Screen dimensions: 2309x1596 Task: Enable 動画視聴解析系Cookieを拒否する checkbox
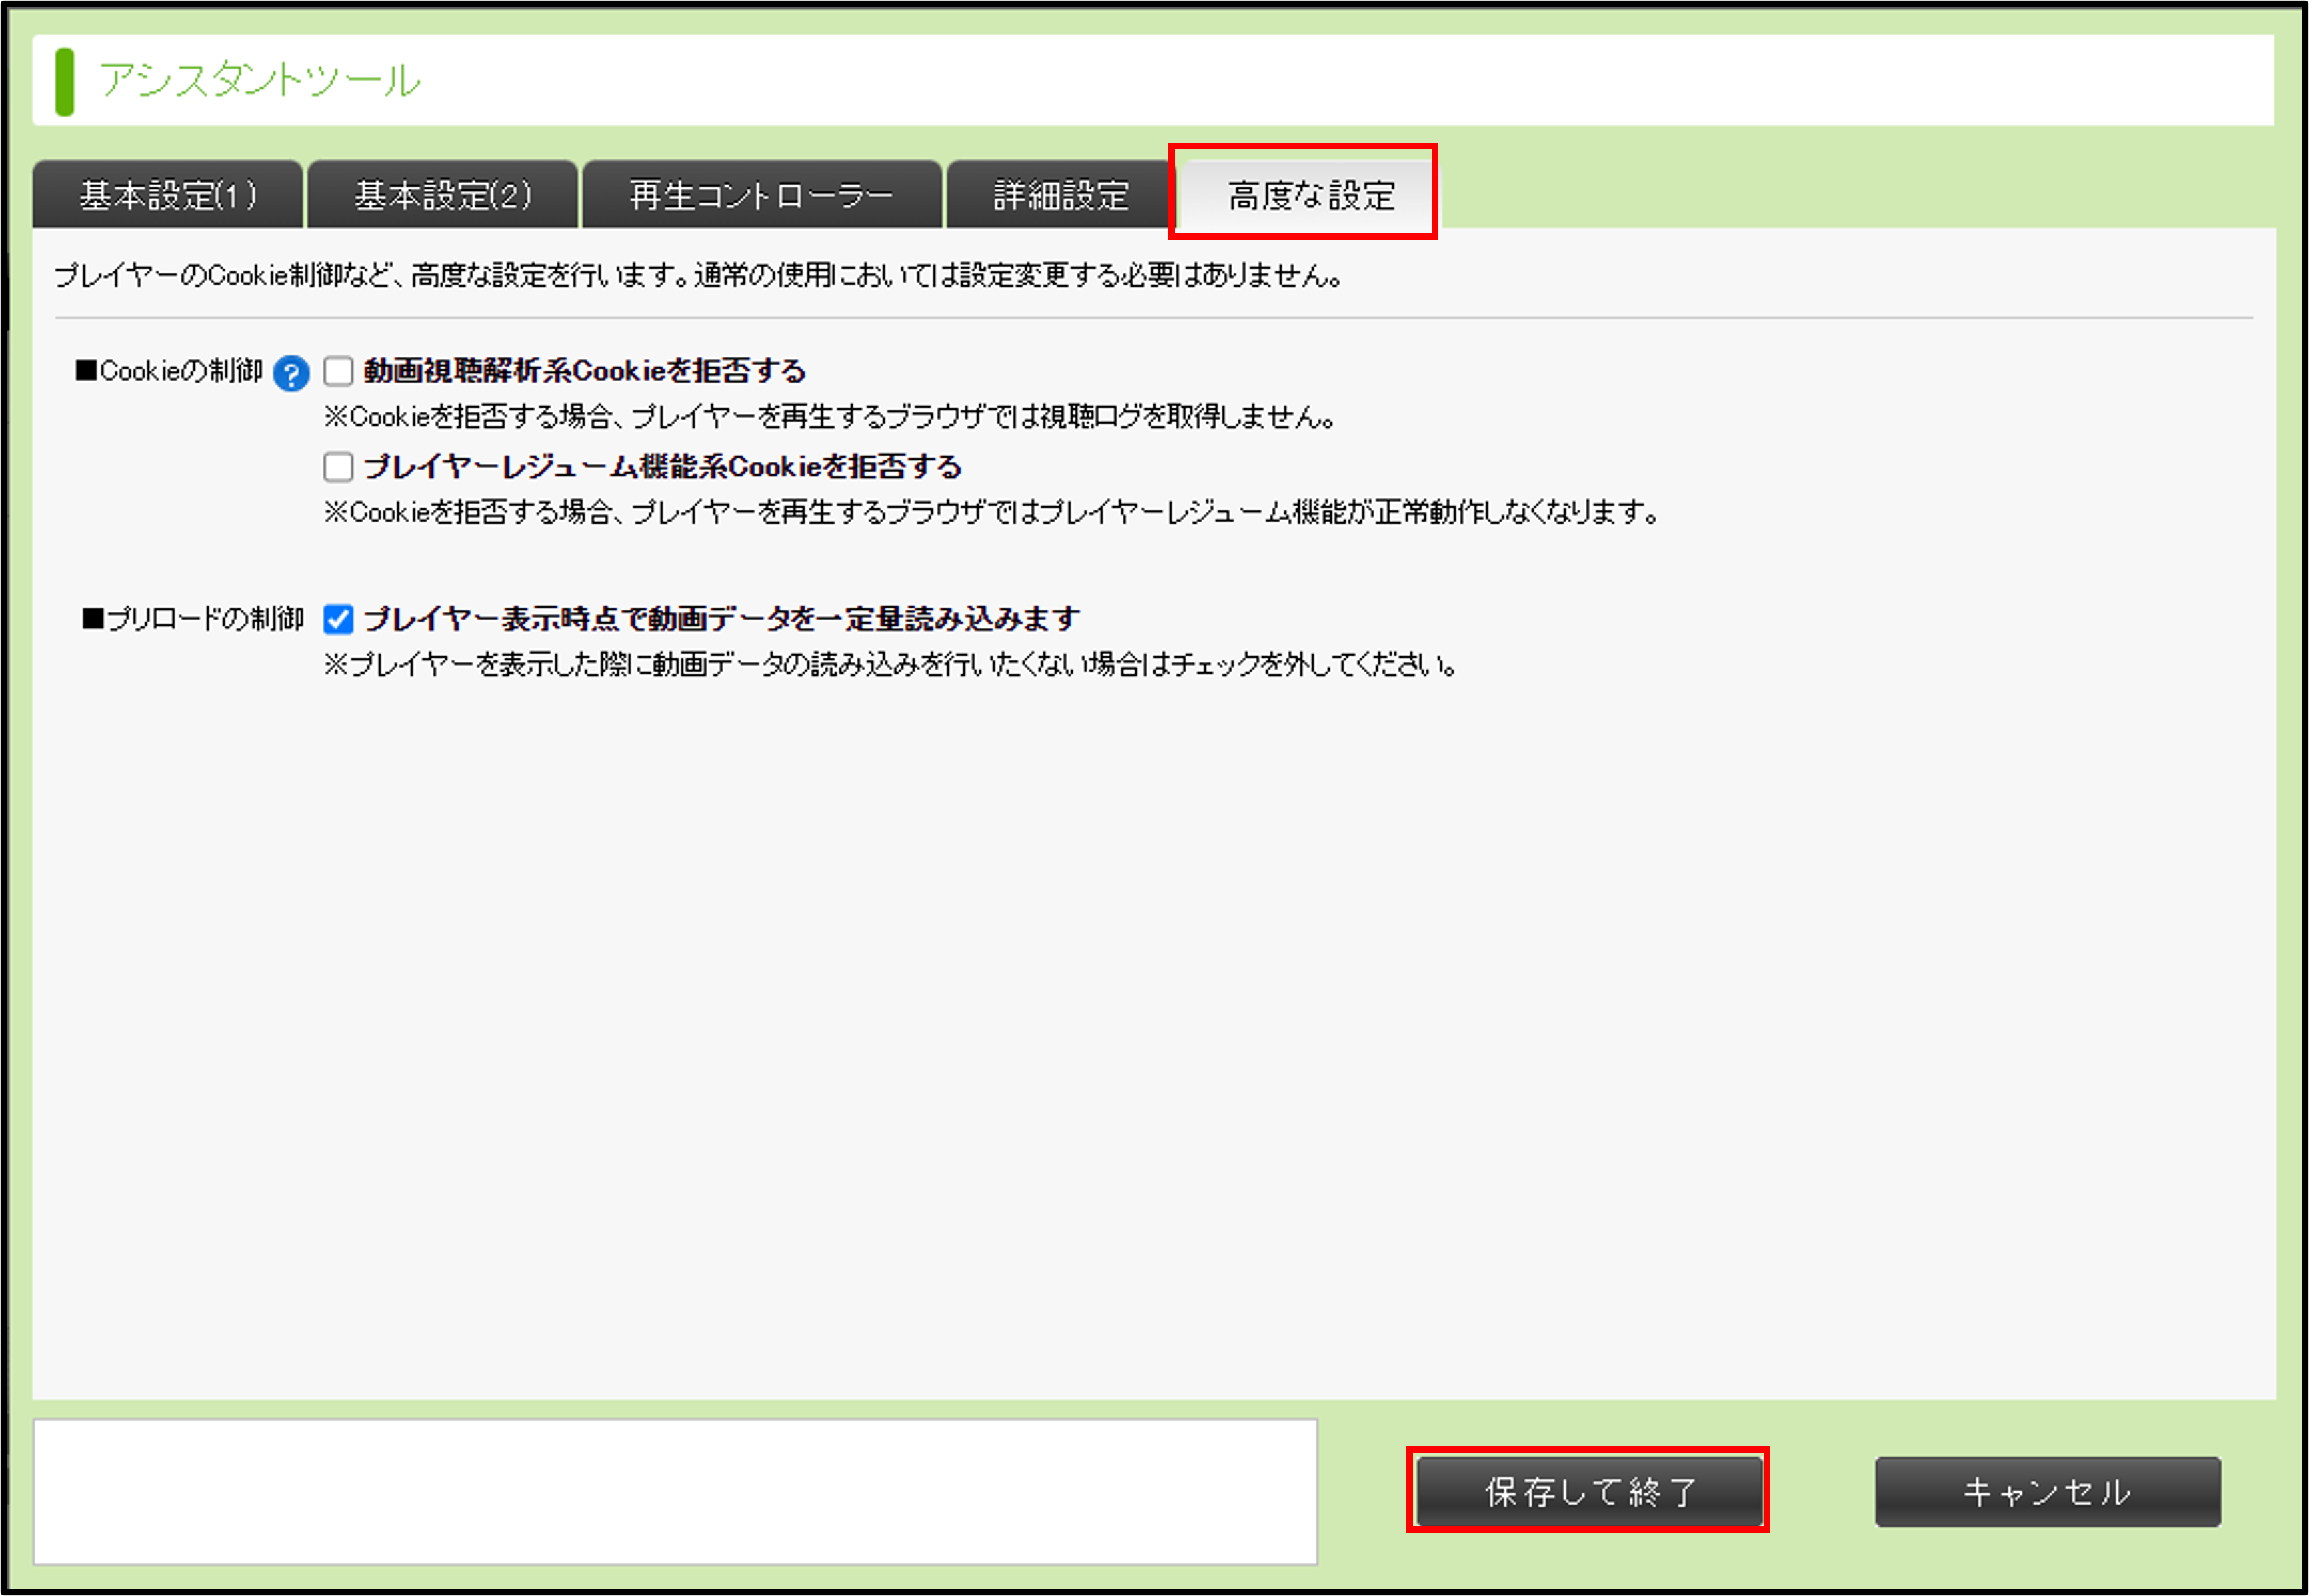point(338,371)
